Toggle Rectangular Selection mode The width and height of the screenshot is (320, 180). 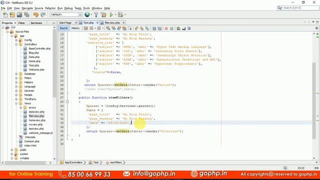point(129,28)
